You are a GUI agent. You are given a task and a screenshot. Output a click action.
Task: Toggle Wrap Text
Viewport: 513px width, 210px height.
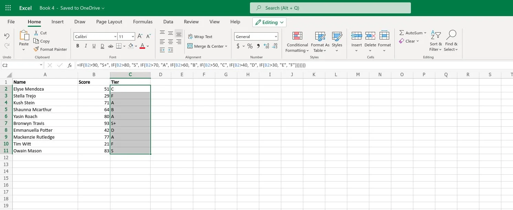tap(200, 37)
